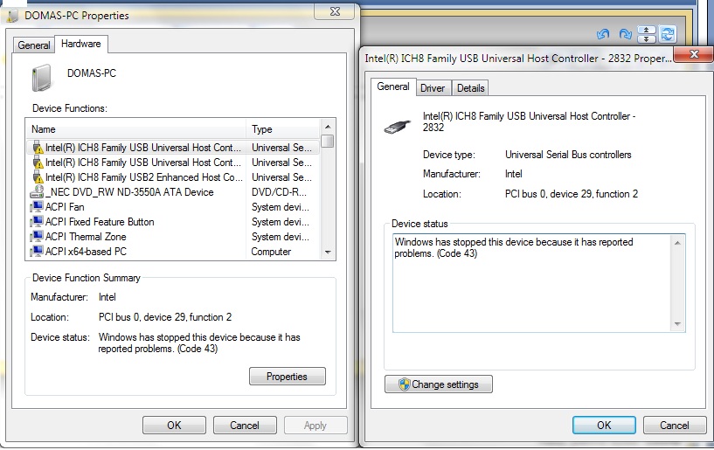The width and height of the screenshot is (714, 450).
Task: Click the rotate left arrow in background window
Action: pos(603,34)
